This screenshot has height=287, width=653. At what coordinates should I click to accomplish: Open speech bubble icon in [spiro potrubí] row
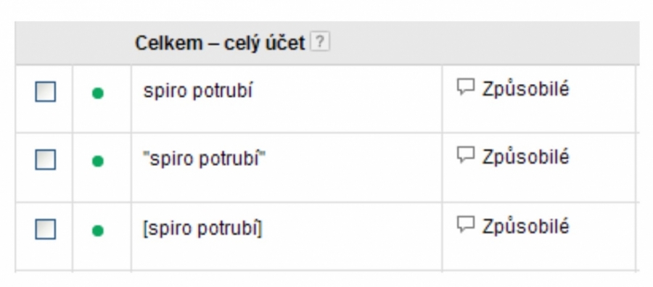tap(466, 225)
